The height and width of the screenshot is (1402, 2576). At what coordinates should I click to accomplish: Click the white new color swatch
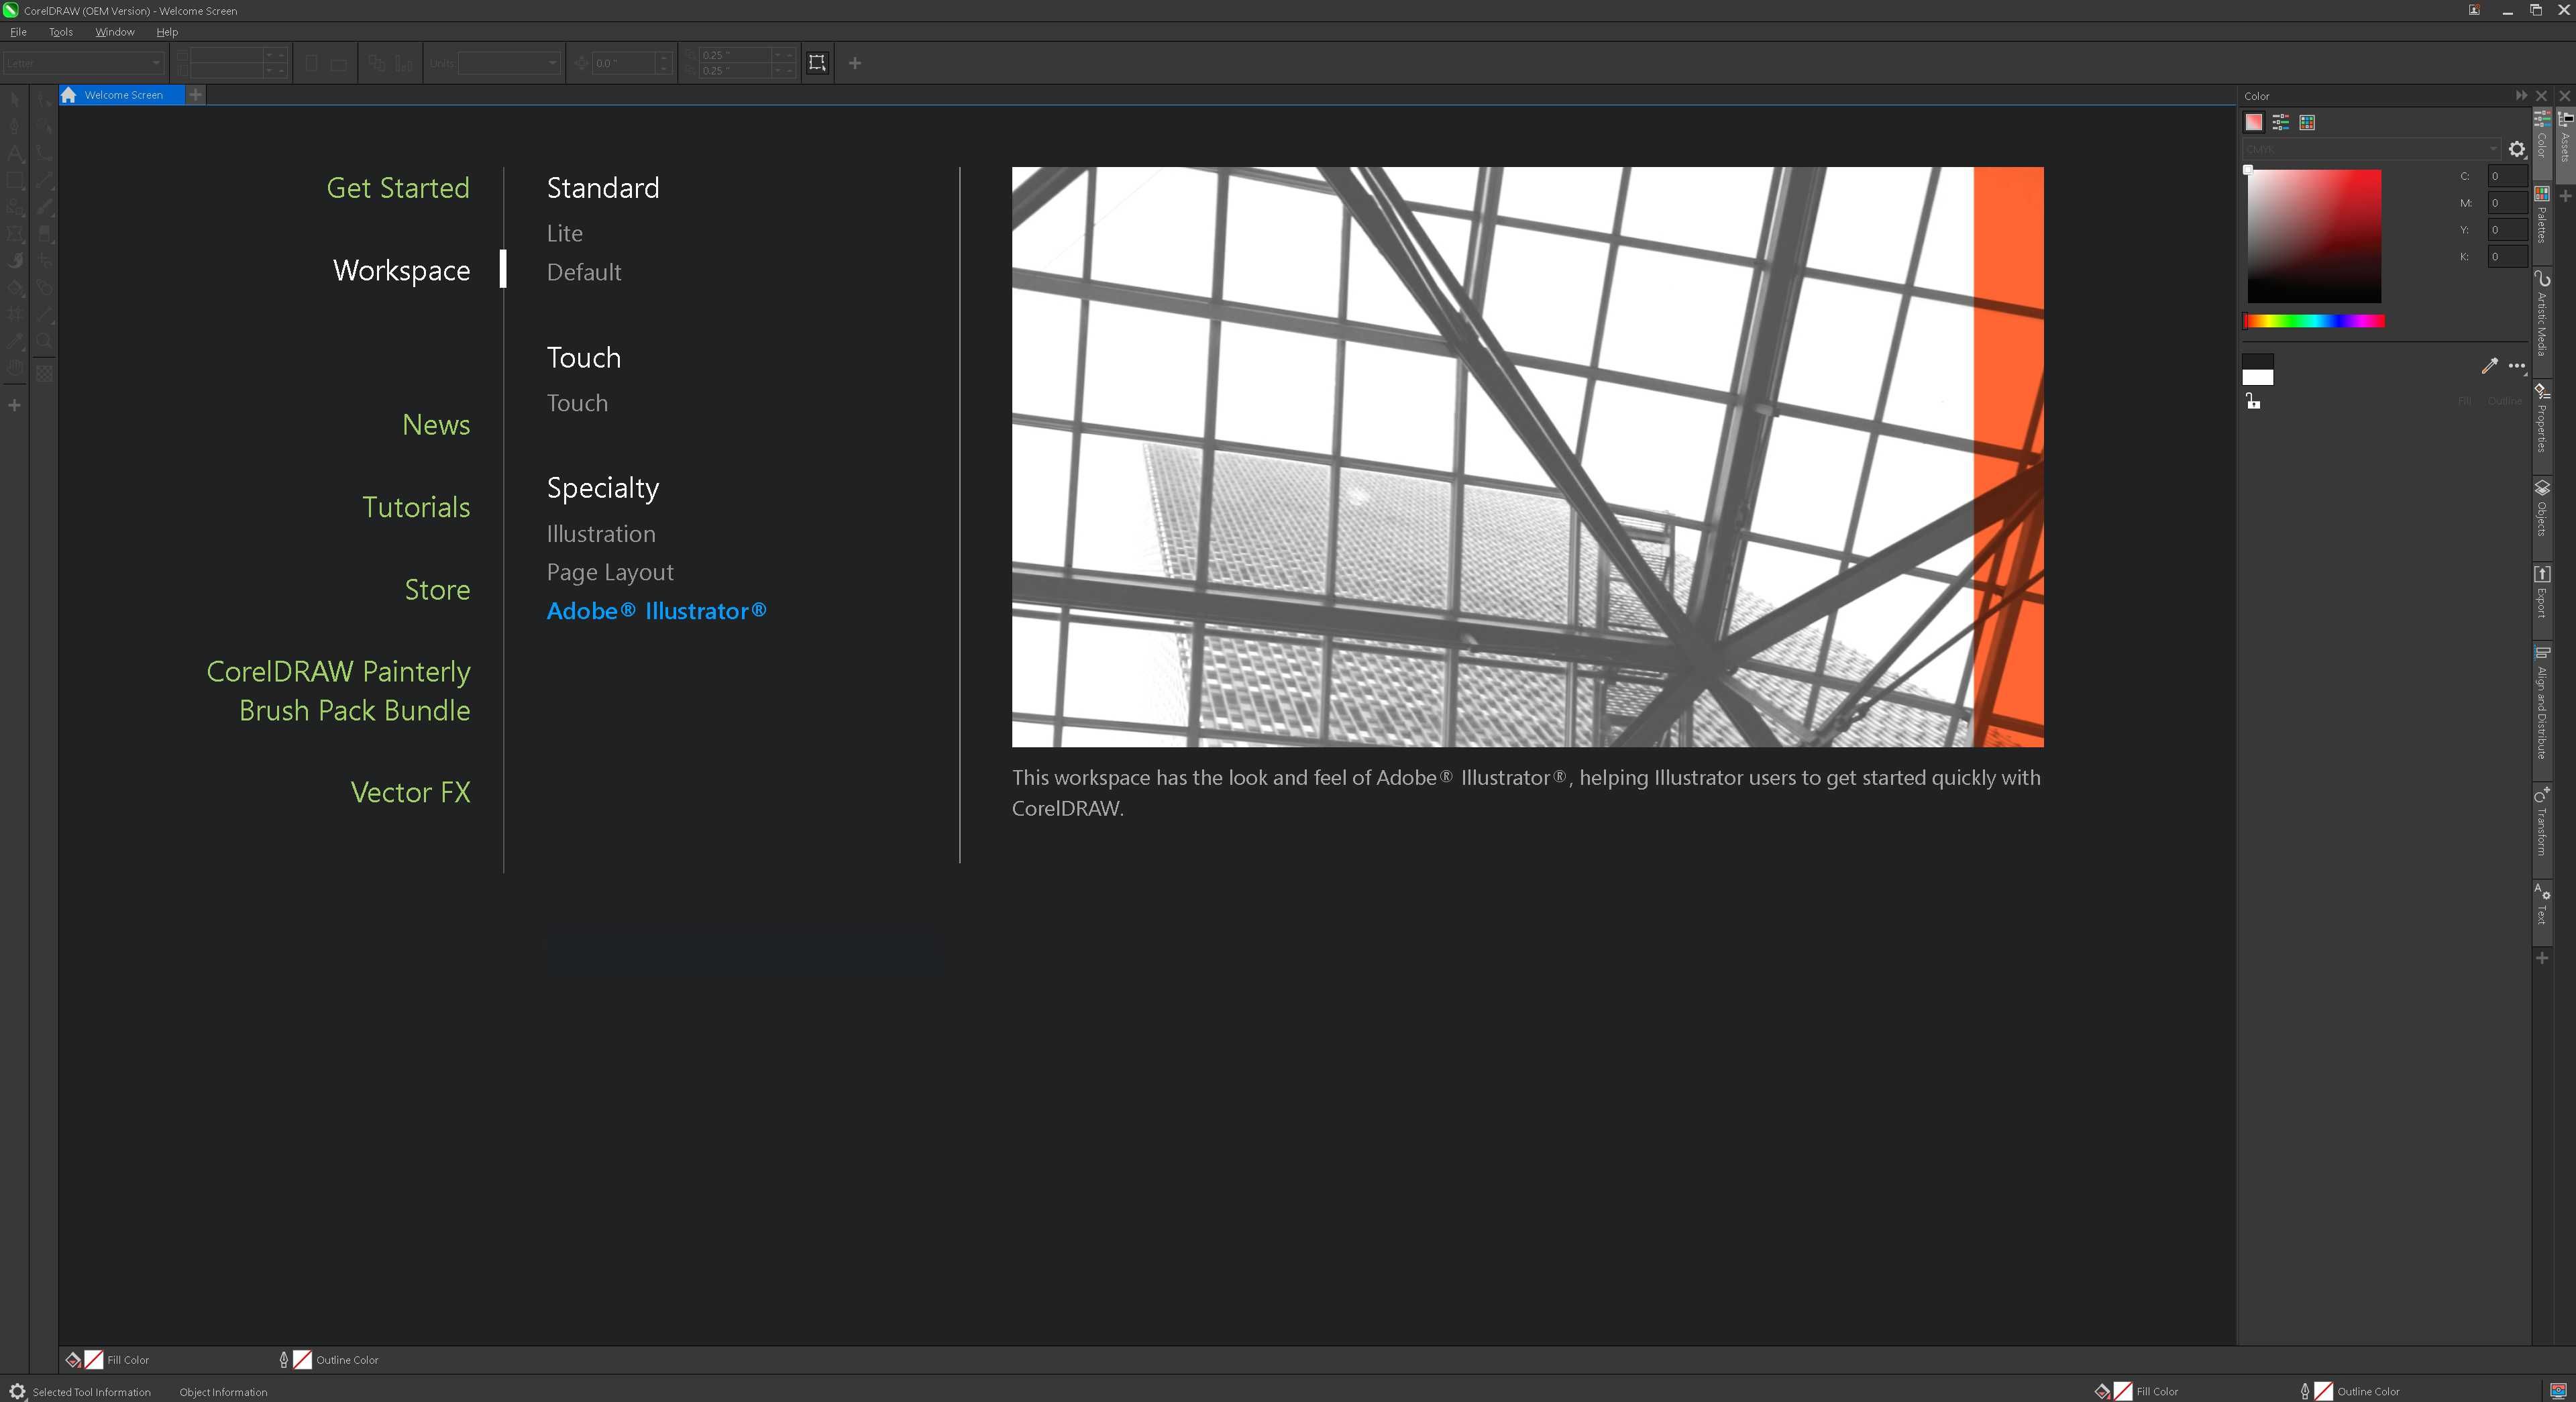click(x=2257, y=378)
